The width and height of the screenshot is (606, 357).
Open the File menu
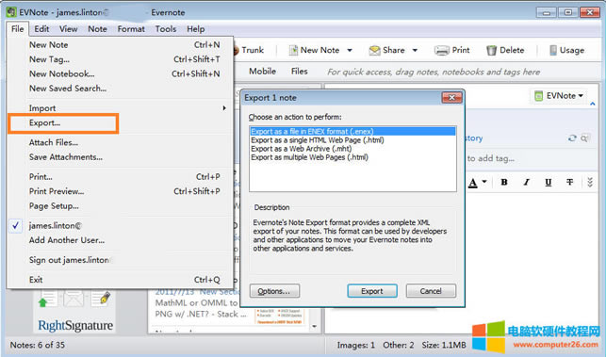point(17,29)
